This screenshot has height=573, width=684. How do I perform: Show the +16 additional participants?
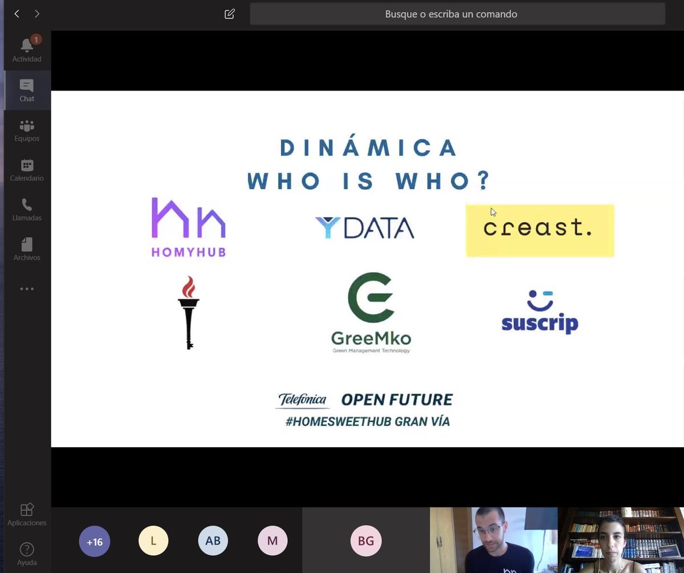pyautogui.click(x=94, y=542)
